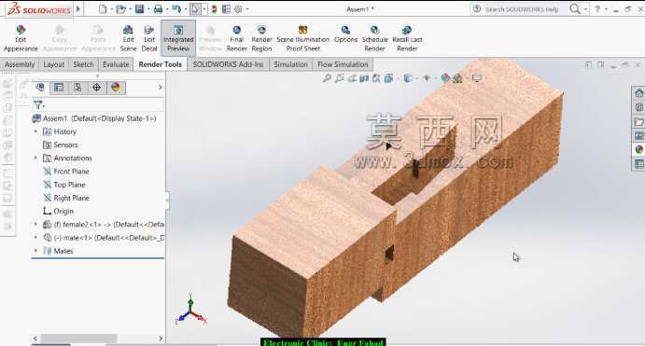
Task: Open the PropertyManager tab
Action: click(59, 87)
